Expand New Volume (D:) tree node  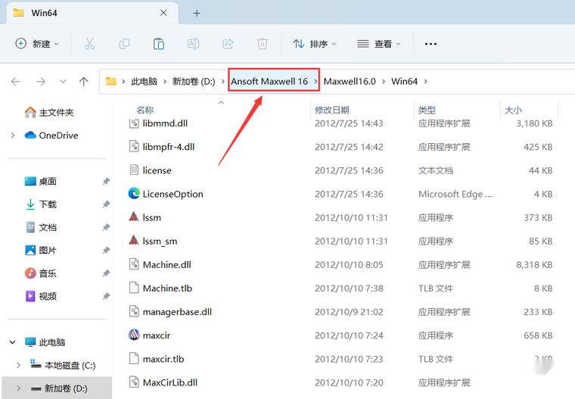pos(18,388)
